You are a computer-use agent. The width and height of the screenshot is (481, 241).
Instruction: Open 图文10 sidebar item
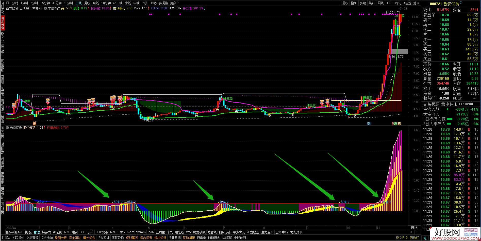[x=3, y=37]
